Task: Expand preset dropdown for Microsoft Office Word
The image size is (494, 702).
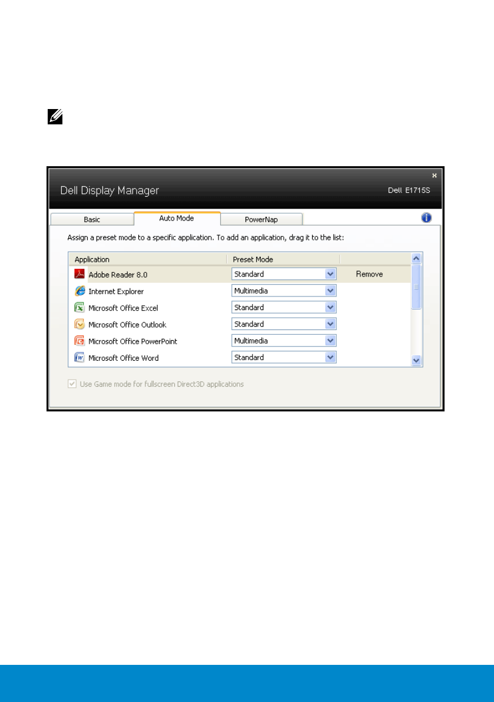Action: point(330,357)
